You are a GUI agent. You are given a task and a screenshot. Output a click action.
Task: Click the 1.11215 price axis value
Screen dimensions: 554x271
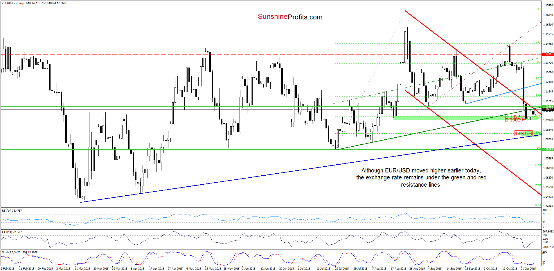[548, 101]
